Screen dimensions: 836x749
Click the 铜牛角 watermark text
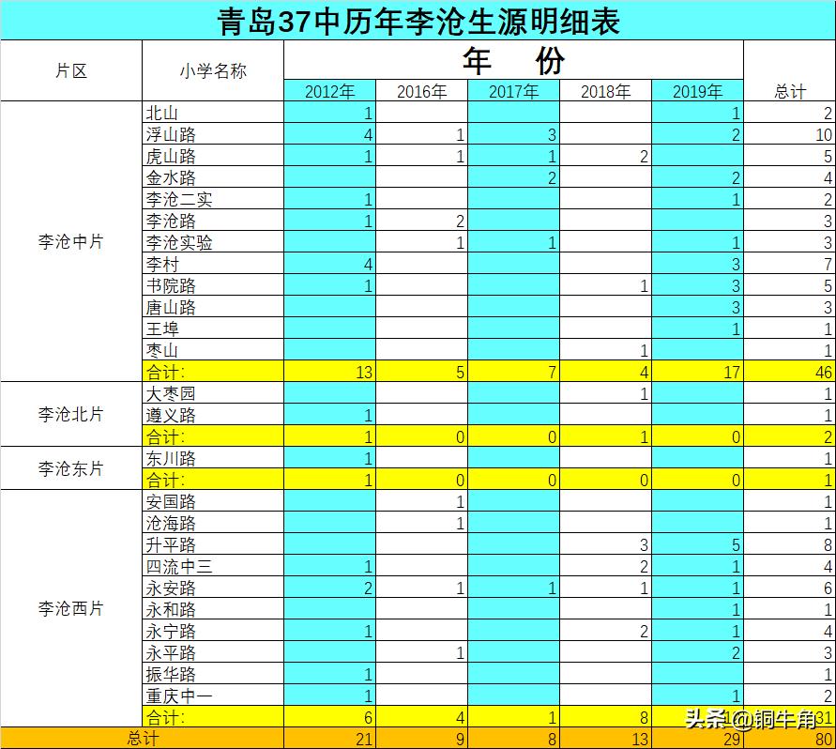tap(769, 717)
